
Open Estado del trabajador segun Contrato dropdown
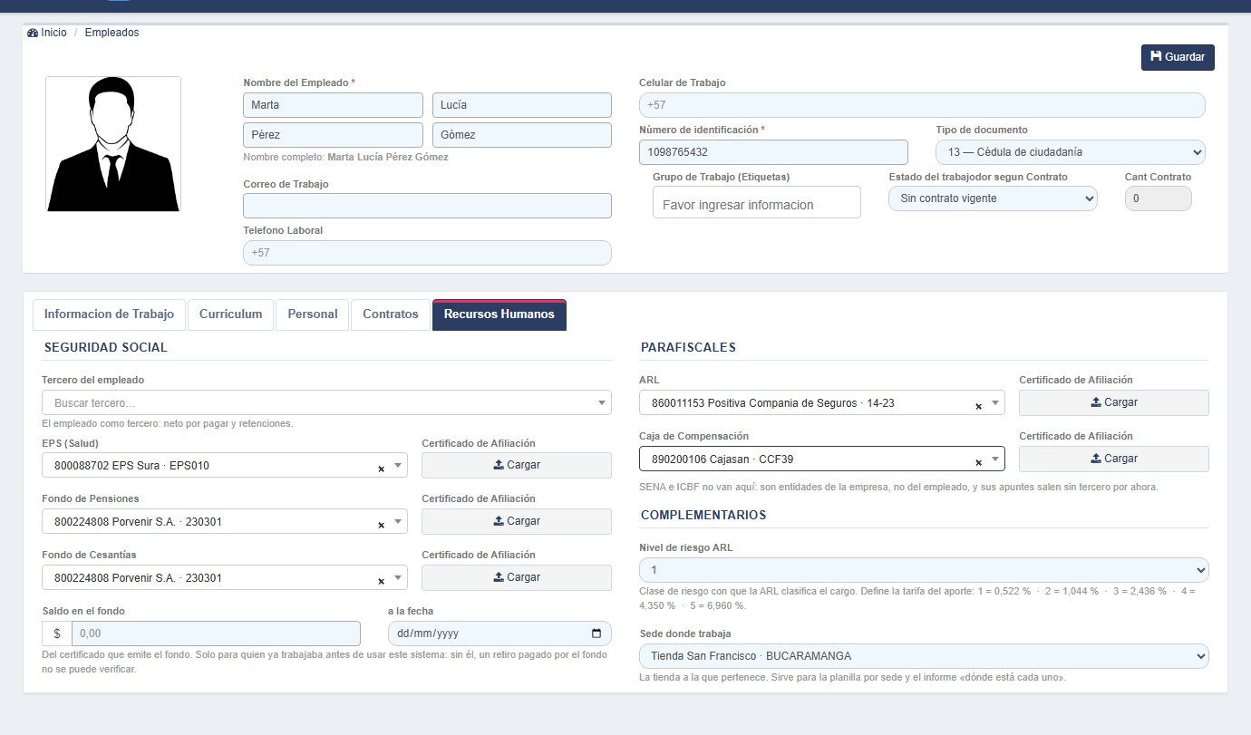click(993, 198)
